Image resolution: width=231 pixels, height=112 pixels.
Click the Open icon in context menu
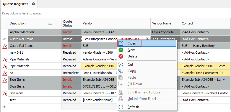[121, 43]
